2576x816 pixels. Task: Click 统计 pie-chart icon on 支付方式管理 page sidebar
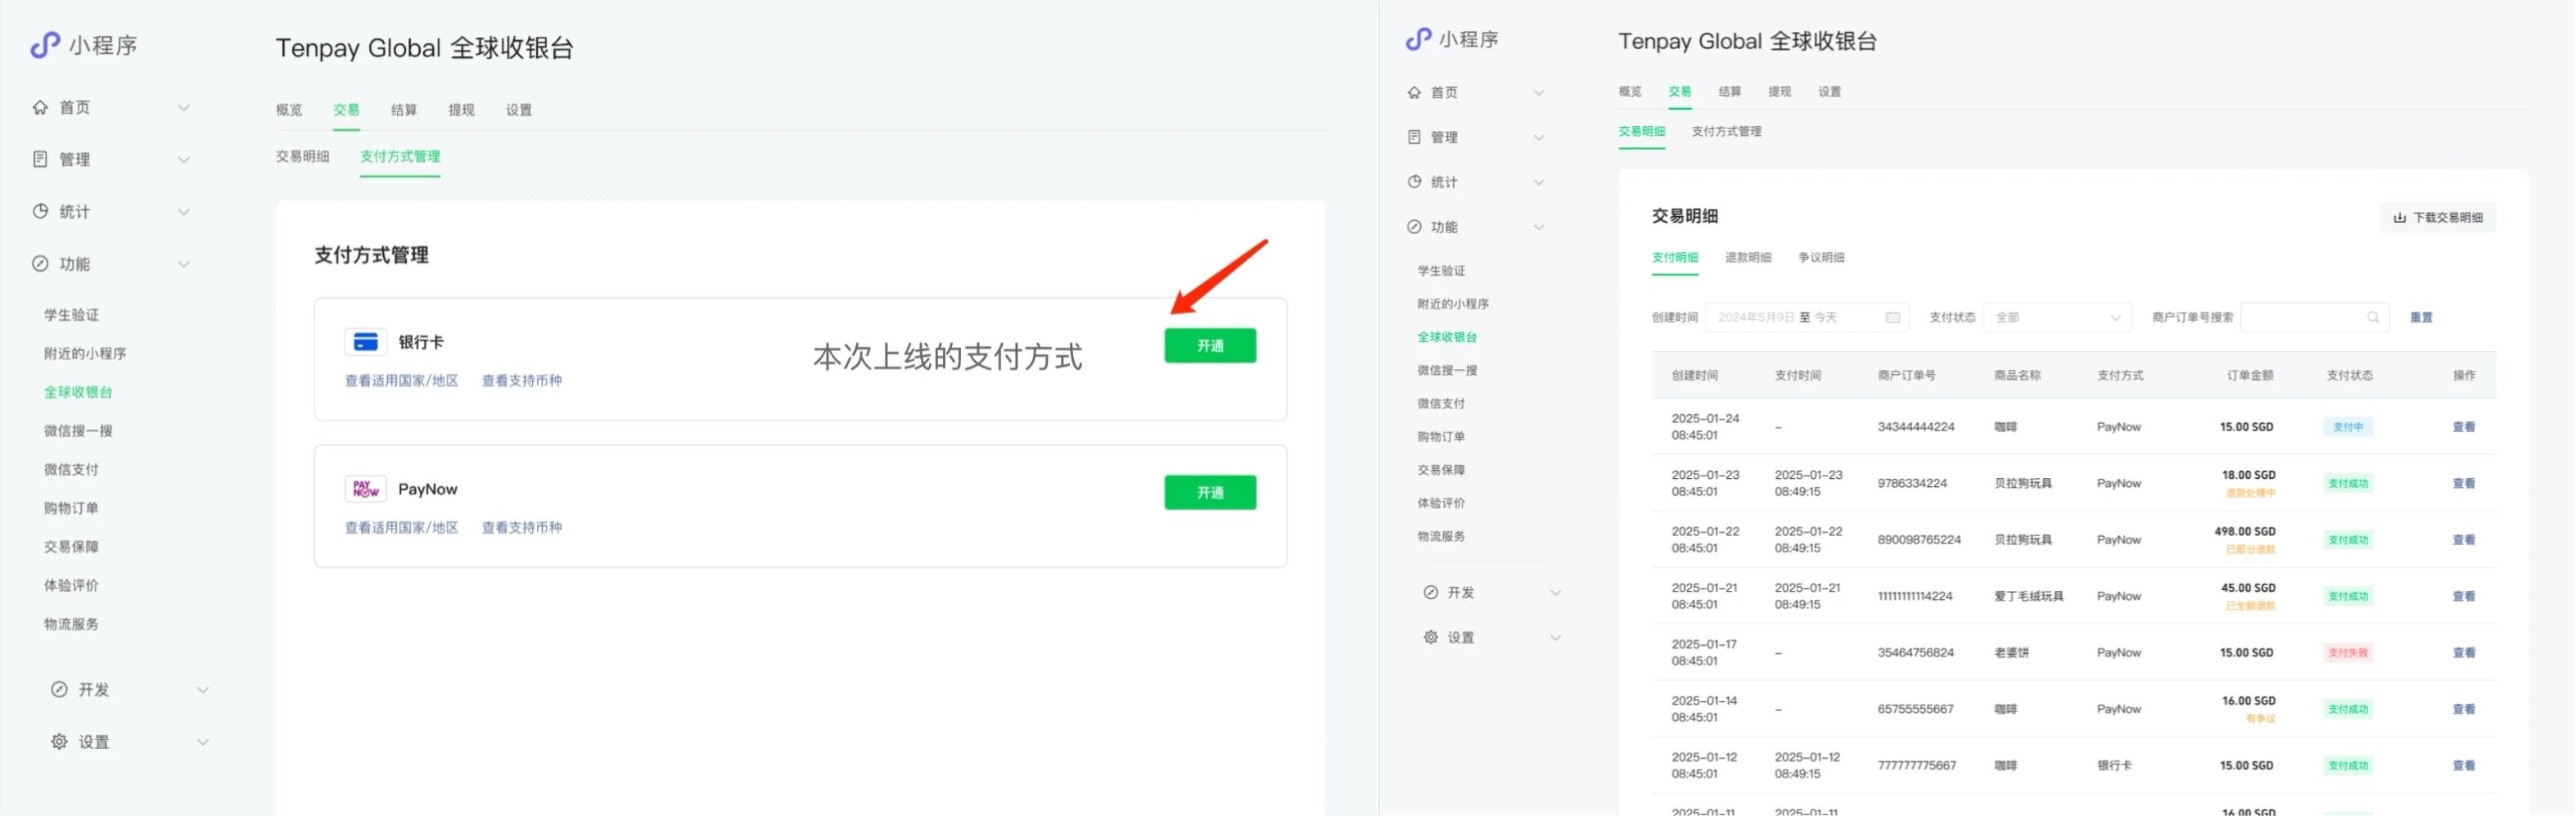point(40,211)
